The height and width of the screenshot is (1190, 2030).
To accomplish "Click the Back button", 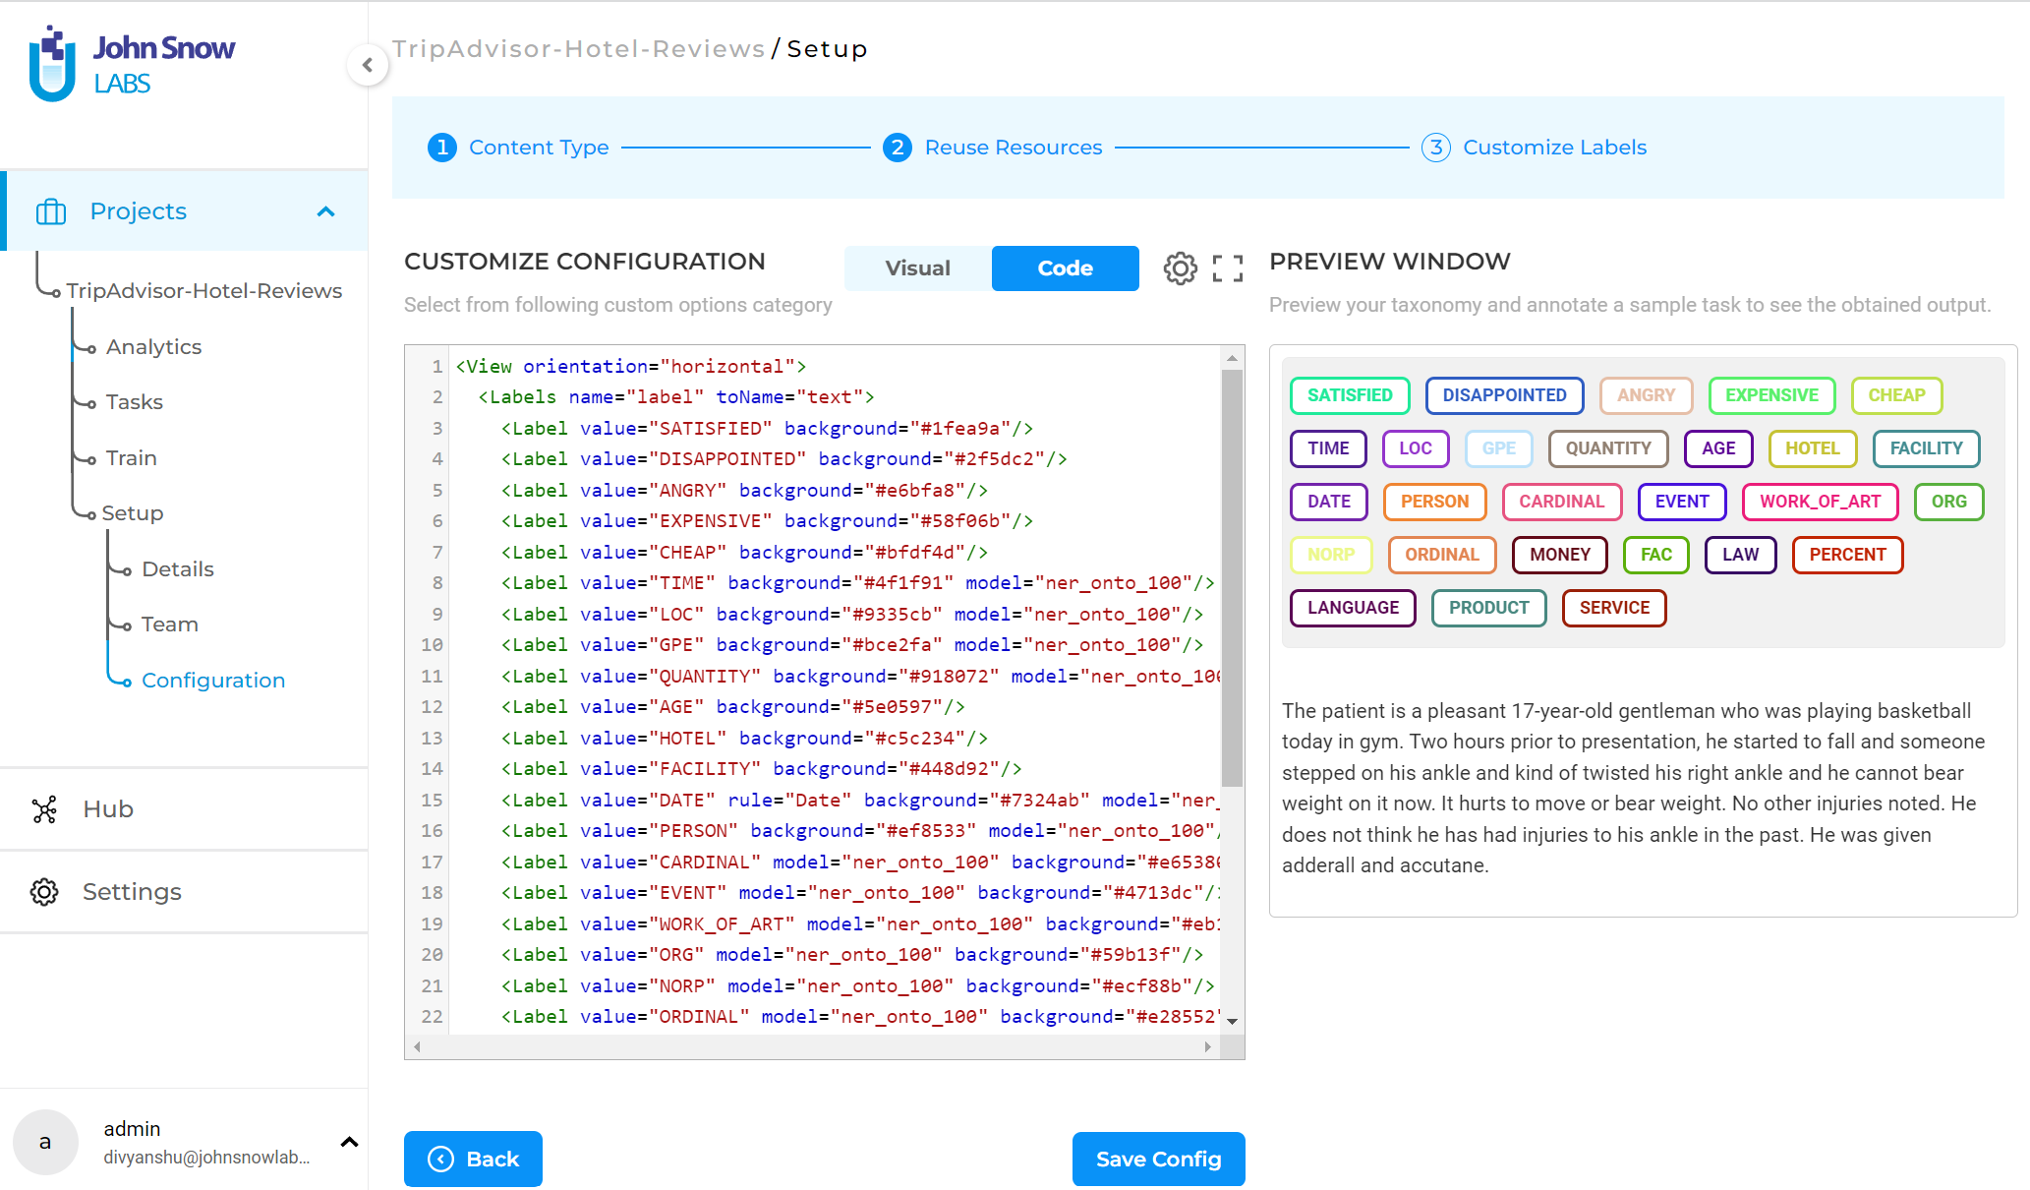I will click(473, 1160).
